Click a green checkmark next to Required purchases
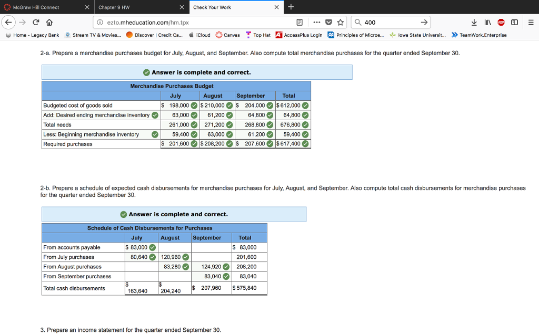 tap(270, 143)
